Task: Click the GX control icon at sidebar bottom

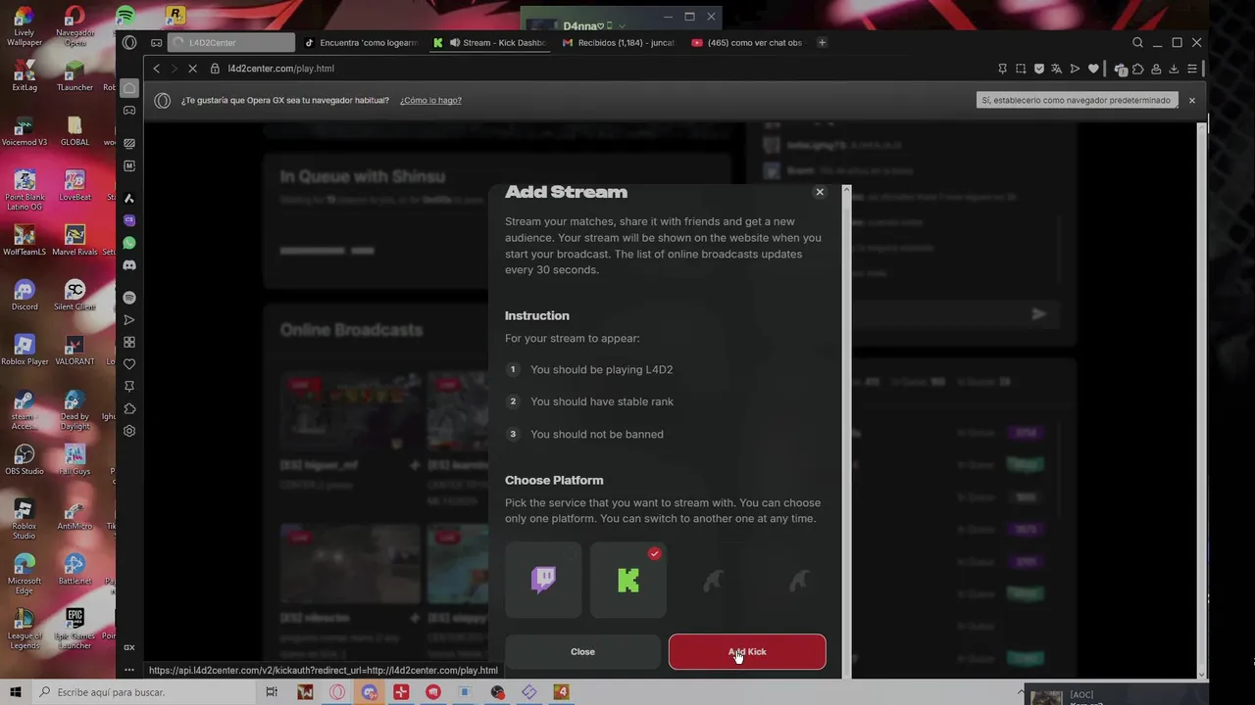Action: tap(129, 647)
